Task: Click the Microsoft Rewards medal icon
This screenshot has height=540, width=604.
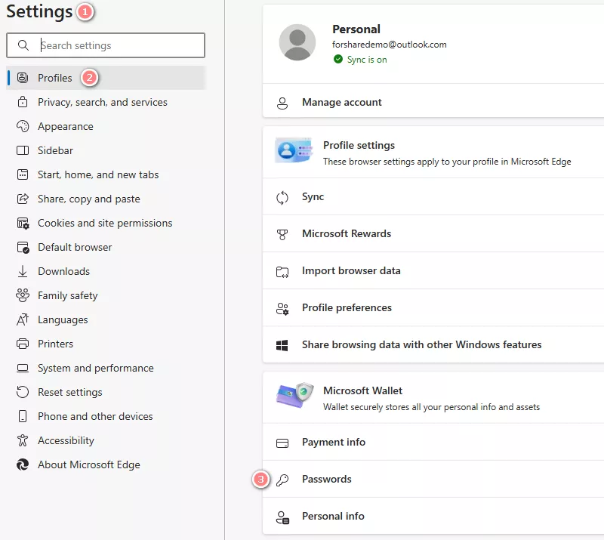Action: 282,234
